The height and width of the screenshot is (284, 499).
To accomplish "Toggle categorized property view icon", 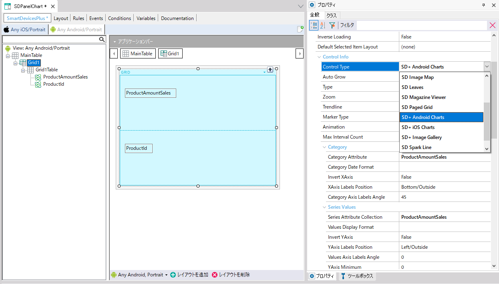I will (314, 25).
